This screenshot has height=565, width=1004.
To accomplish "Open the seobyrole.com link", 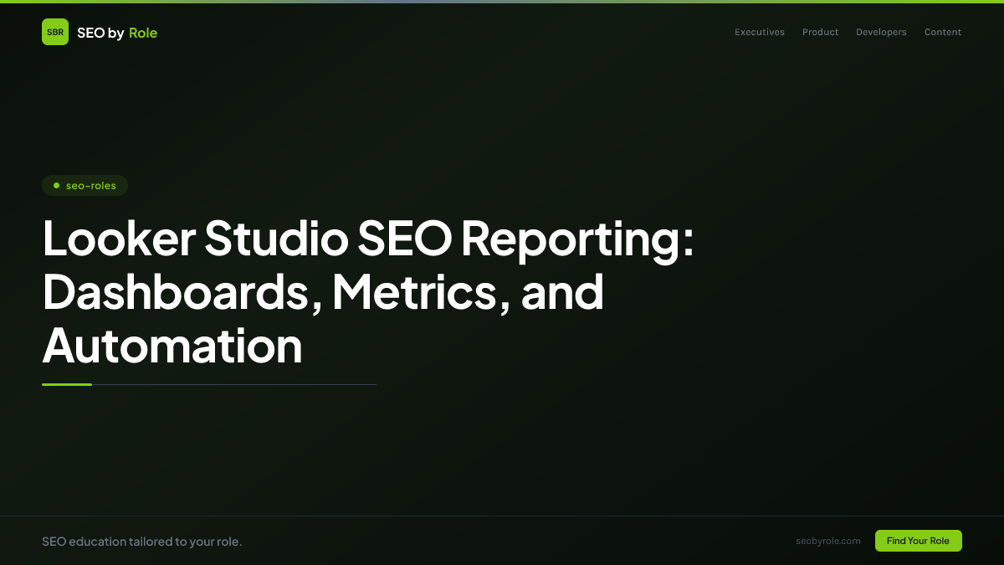I will pos(828,541).
